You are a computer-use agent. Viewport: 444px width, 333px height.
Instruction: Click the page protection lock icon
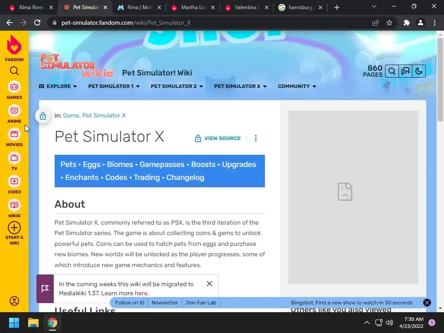(x=43, y=116)
